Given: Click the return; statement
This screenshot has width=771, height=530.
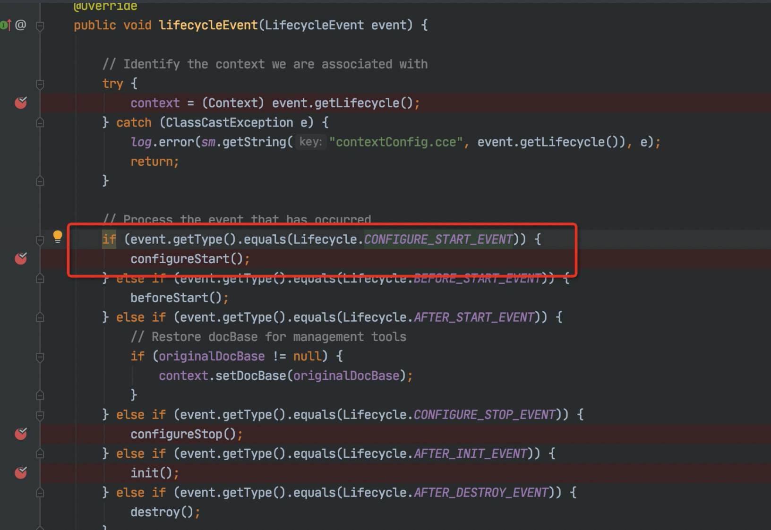Looking at the screenshot, I should pyautogui.click(x=154, y=162).
